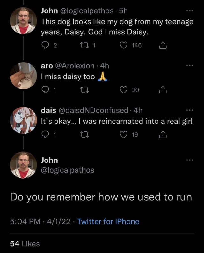Share aro's tweet
The width and height of the screenshot is (204, 253).
coord(163,90)
